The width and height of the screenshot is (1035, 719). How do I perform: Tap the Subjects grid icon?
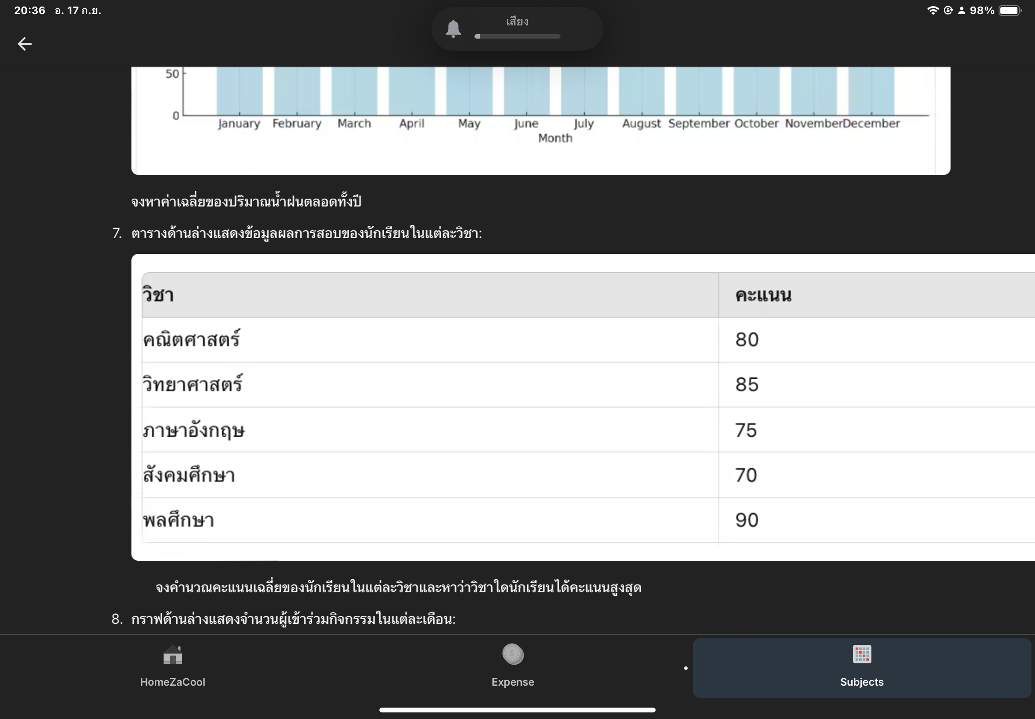coord(861,654)
